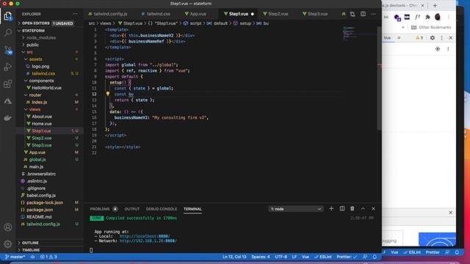
Task: Click the editor minimap
Action: click(x=359, y=33)
